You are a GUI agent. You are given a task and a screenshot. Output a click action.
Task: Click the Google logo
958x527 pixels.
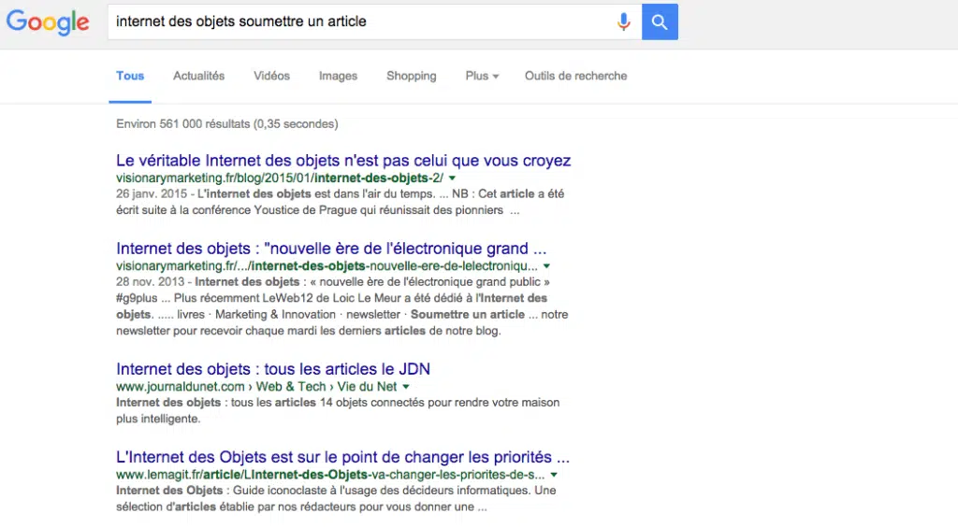(48, 22)
